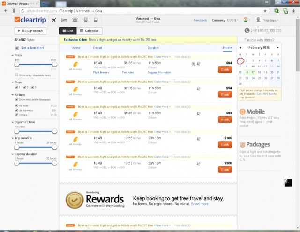Select the List view tab

point(67,30)
